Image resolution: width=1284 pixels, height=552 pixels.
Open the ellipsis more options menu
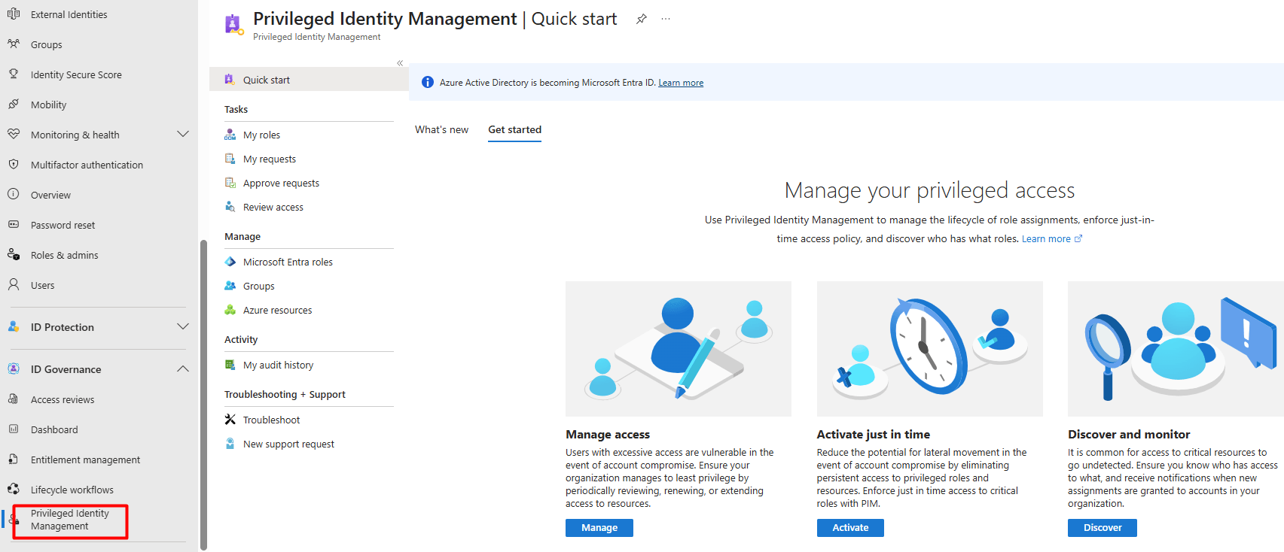coord(666,19)
